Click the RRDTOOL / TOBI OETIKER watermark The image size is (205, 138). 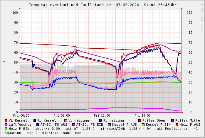click(x=202, y=18)
